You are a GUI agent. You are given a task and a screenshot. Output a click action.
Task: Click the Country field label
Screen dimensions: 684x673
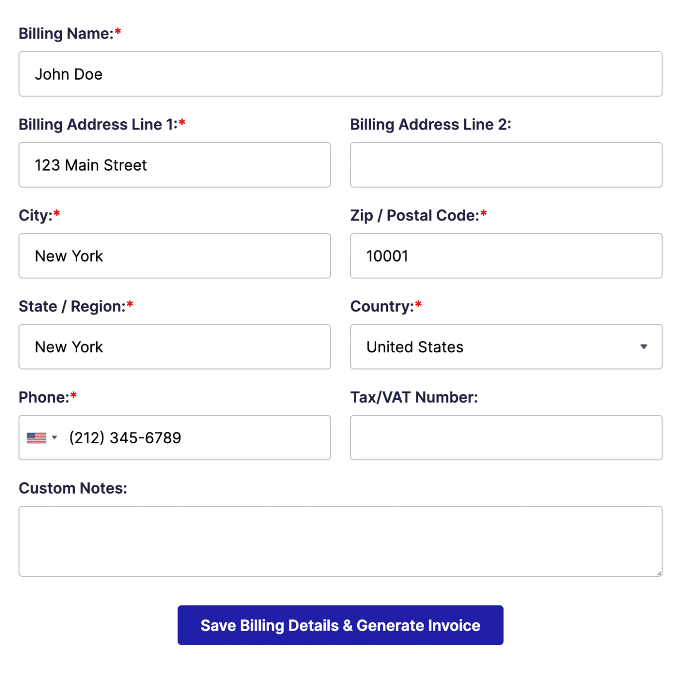tap(381, 306)
